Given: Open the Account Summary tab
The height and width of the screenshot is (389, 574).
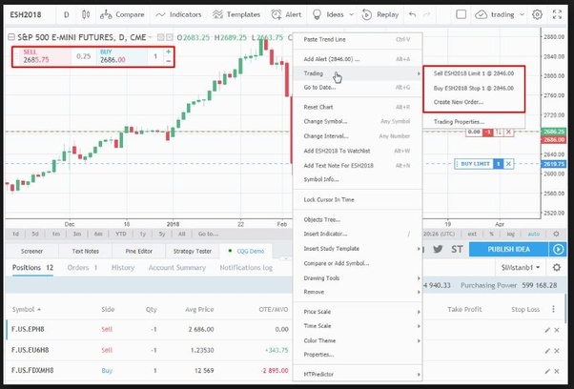Looking at the screenshot, I should point(177,268).
